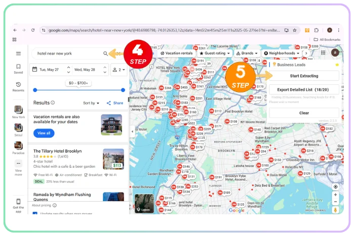The image size is (354, 238).
Task: Click the $0 – $700+ price range label
Action: (x=78, y=83)
